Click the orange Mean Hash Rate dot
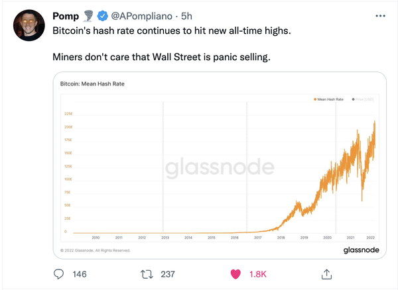Viewport: 398px width, 290px height. click(x=315, y=99)
